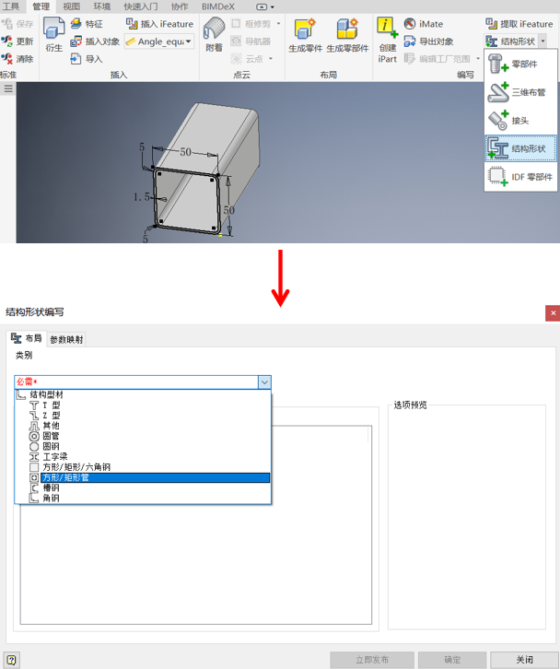Click the 关闭 close button
The height and width of the screenshot is (669, 560).
524,660
